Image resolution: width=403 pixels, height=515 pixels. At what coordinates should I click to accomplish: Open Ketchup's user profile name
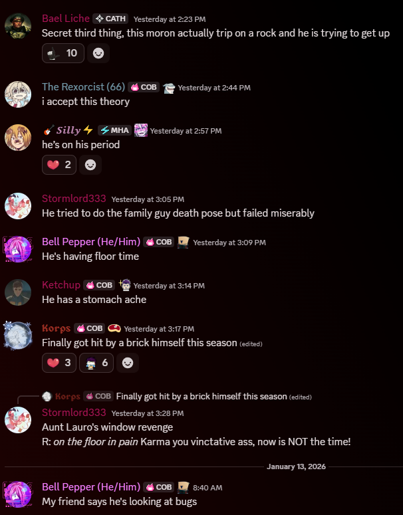click(x=61, y=285)
